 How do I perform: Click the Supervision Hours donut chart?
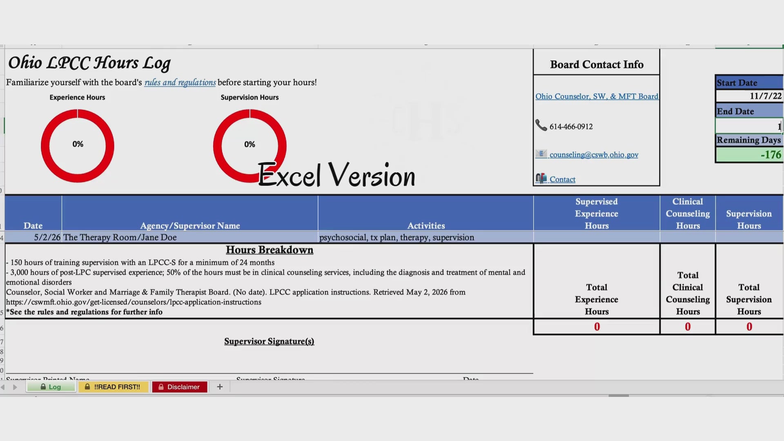click(x=249, y=146)
